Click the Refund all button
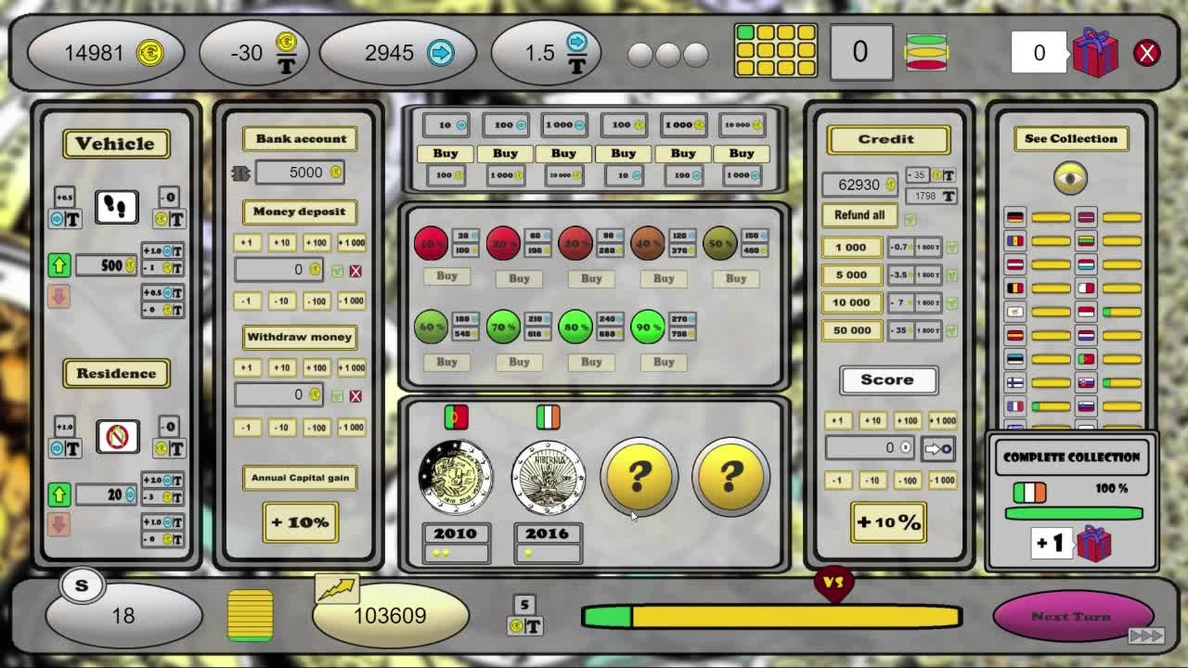 (859, 215)
